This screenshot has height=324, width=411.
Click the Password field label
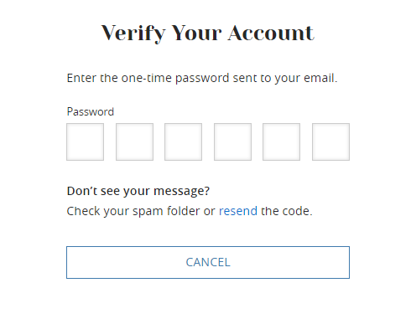point(91,111)
